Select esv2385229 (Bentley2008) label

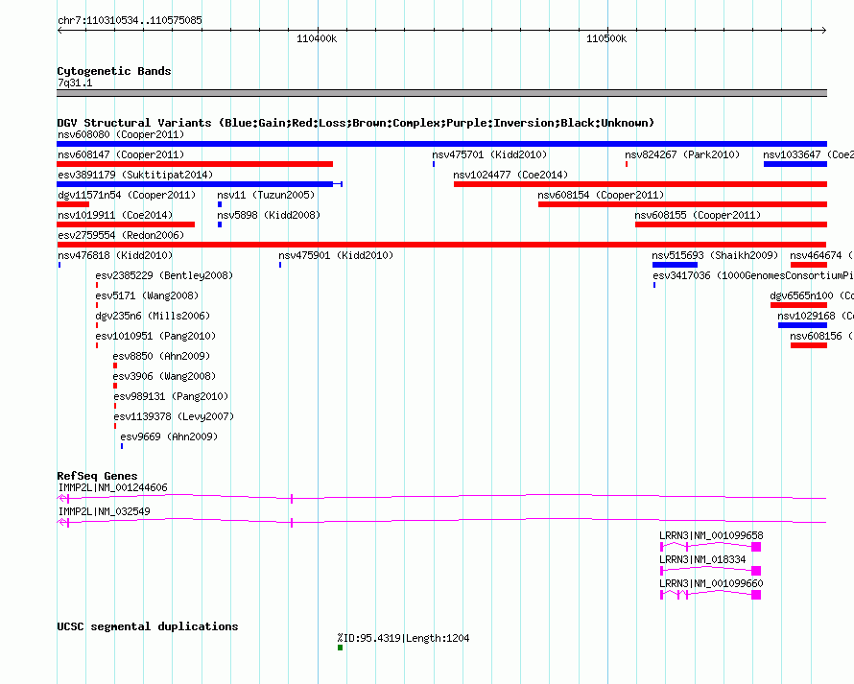164,275
